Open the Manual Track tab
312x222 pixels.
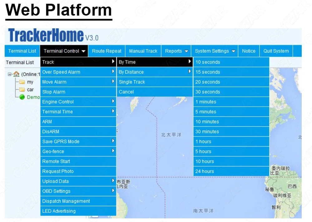[x=143, y=51]
